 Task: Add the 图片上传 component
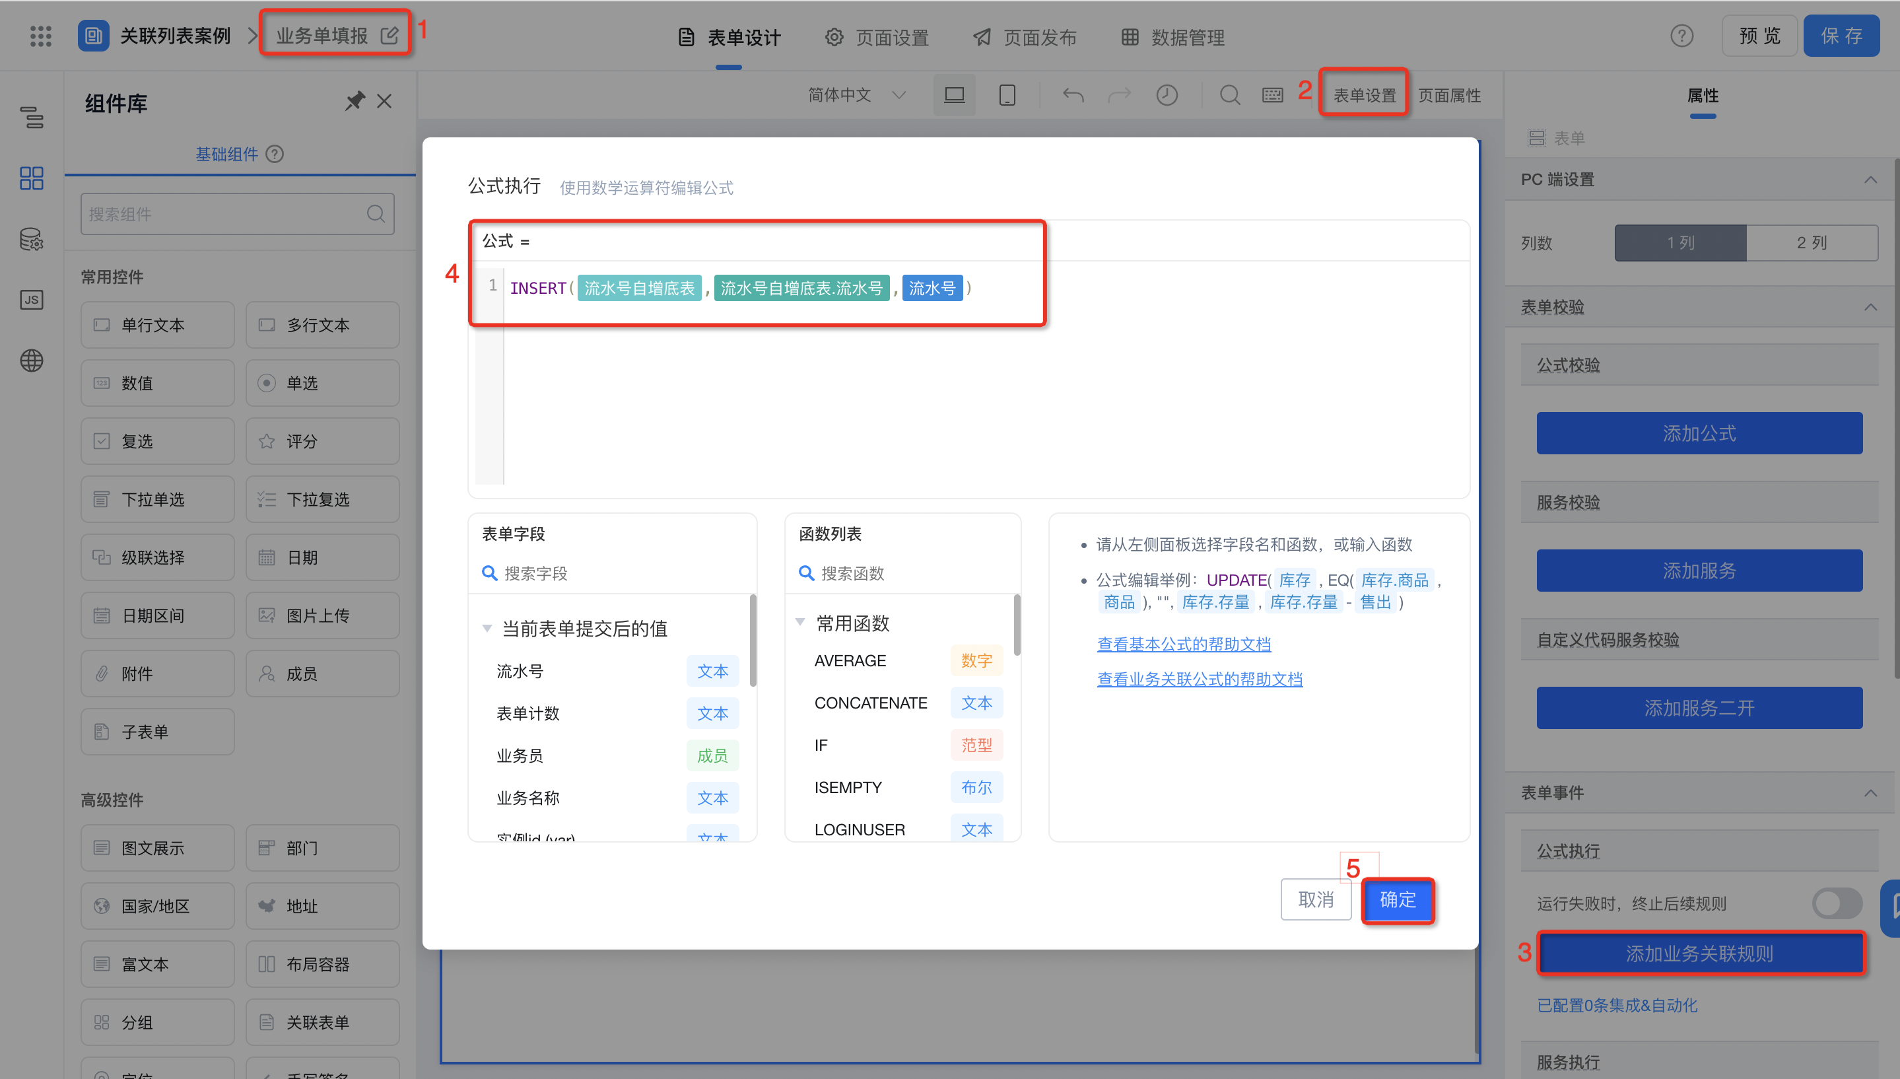[x=323, y=615]
